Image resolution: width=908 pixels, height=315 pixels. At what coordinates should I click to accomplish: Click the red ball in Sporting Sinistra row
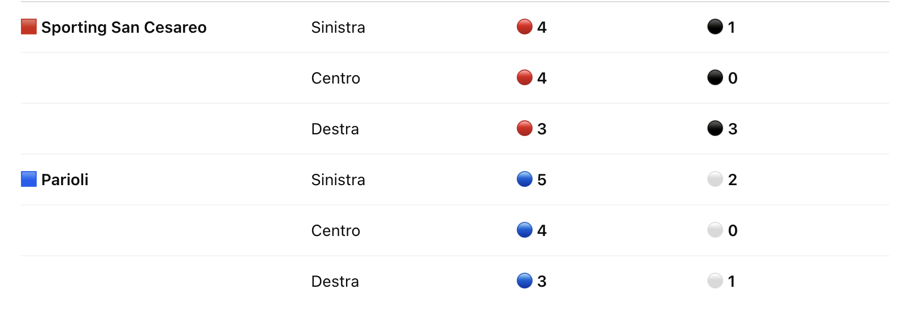tap(525, 27)
